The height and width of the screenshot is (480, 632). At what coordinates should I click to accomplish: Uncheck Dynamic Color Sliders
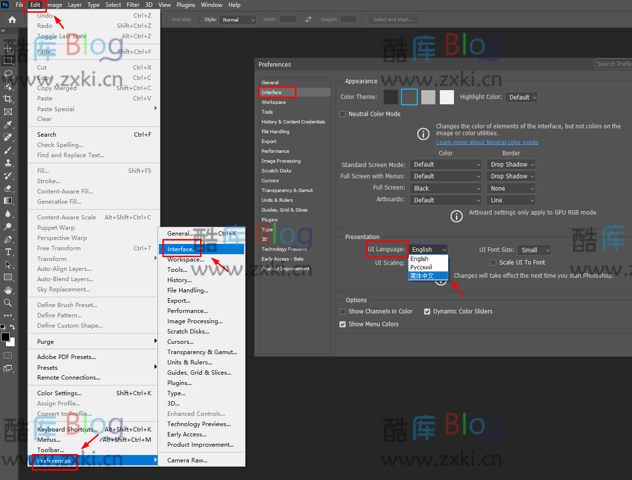[427, 312]
